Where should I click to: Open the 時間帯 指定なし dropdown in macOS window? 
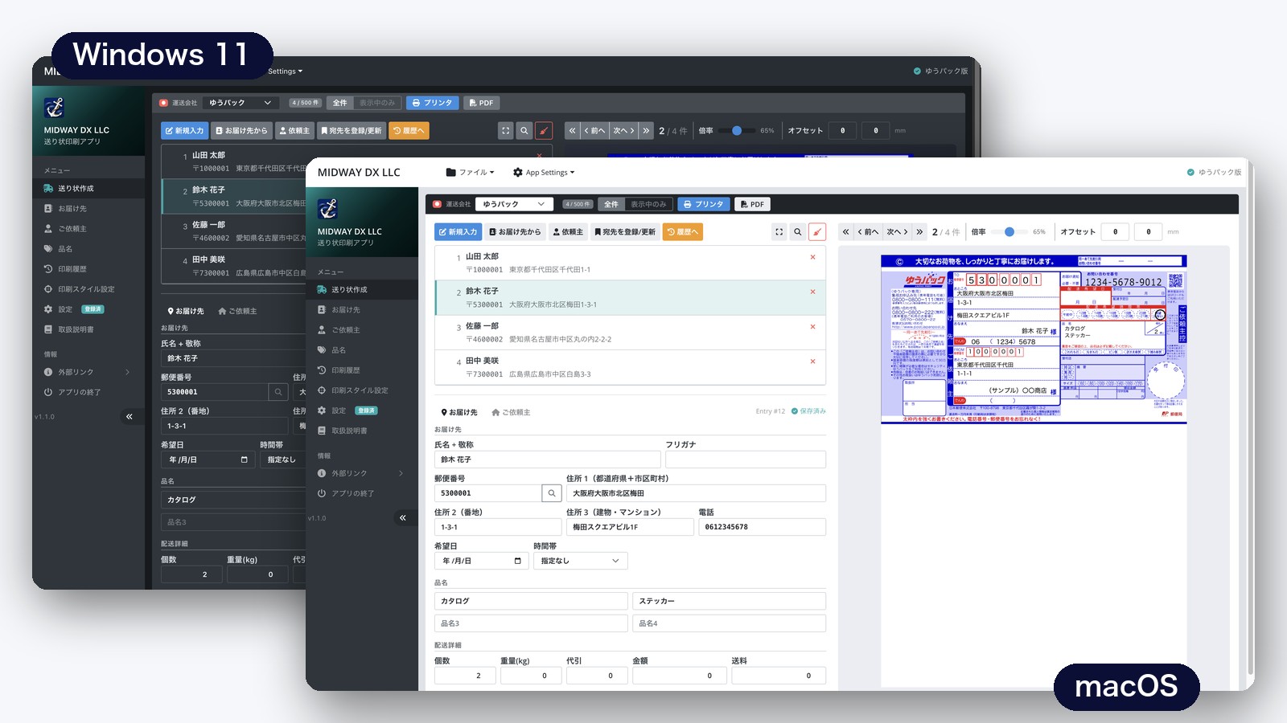580,561
